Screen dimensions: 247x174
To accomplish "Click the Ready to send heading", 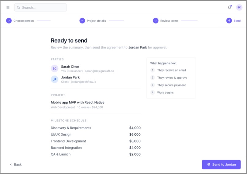I will coord(69,40).
